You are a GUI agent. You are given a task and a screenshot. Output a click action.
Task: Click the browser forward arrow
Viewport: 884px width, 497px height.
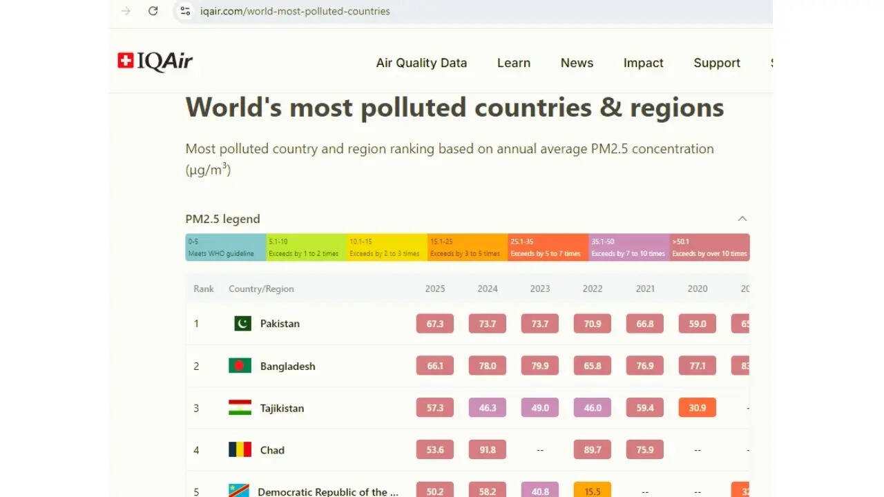(126, 11)
